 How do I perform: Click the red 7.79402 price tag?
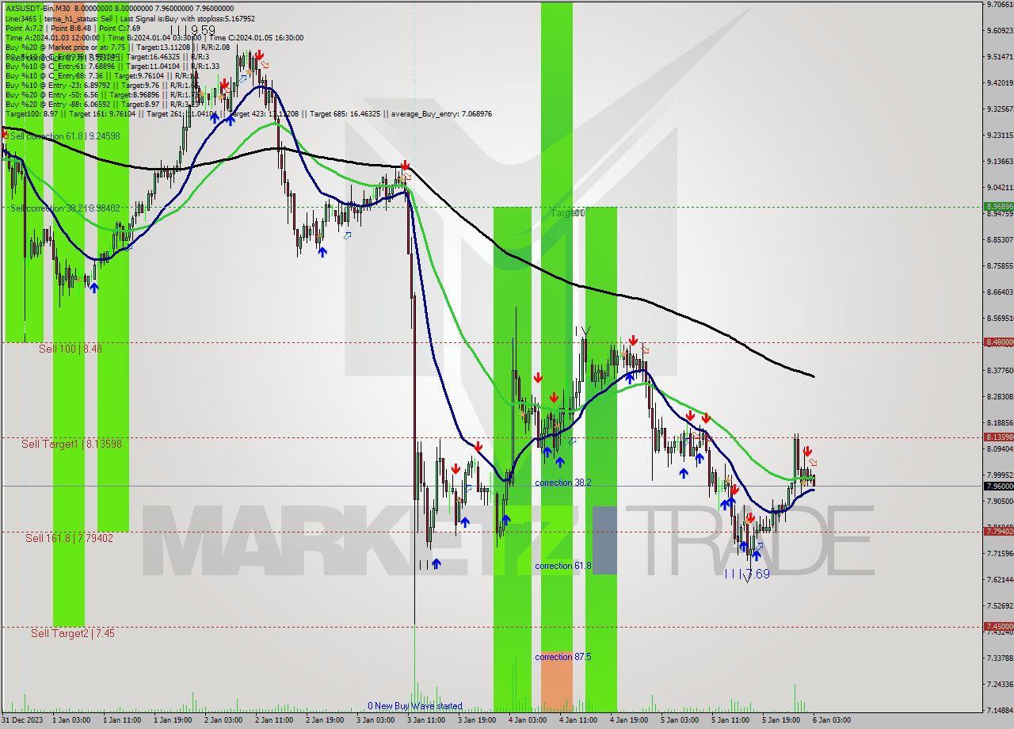coord(998,532)
